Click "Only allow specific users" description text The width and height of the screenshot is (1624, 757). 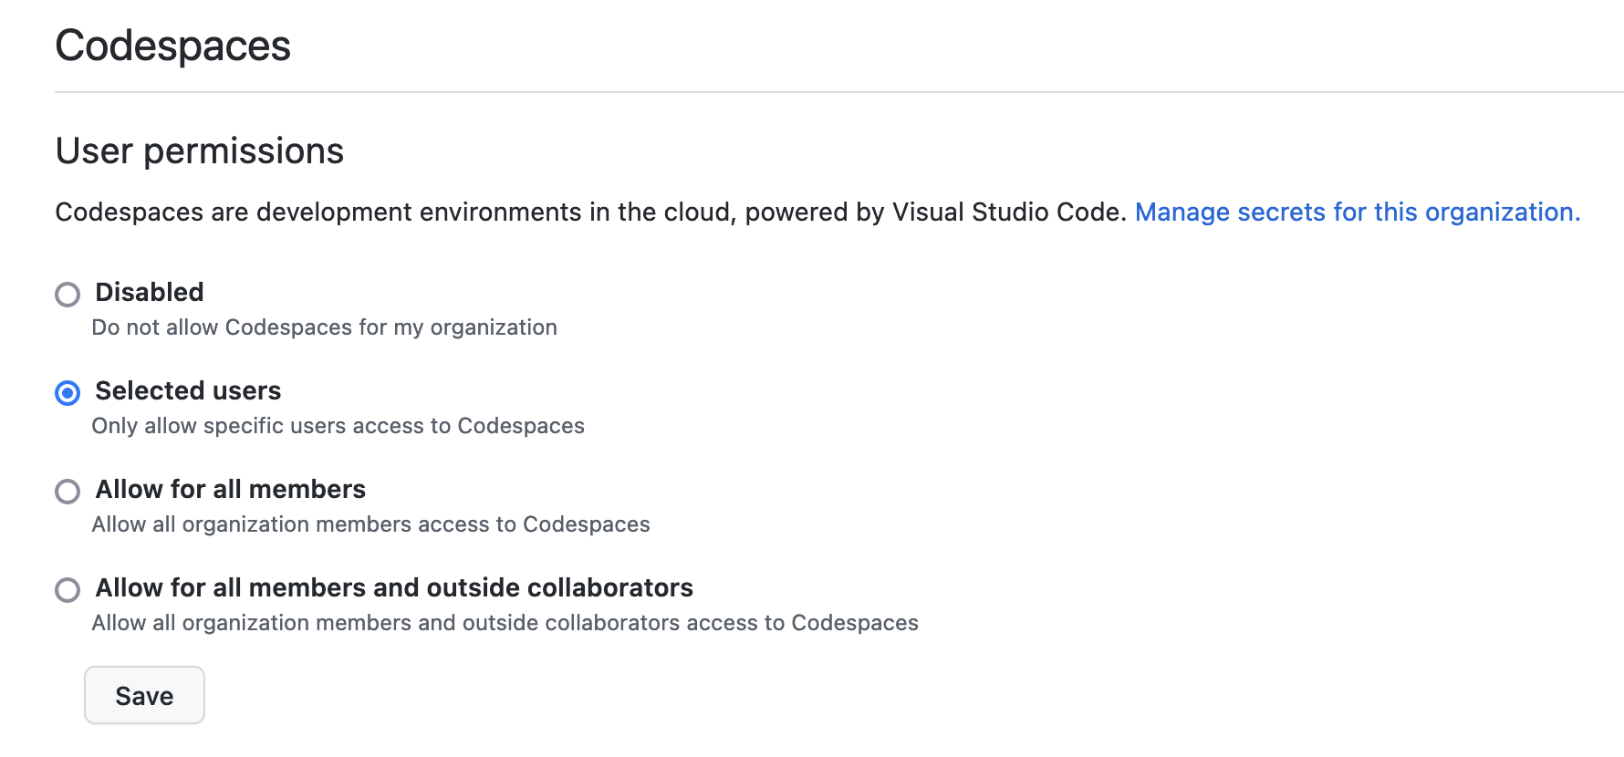coord(338,426)
